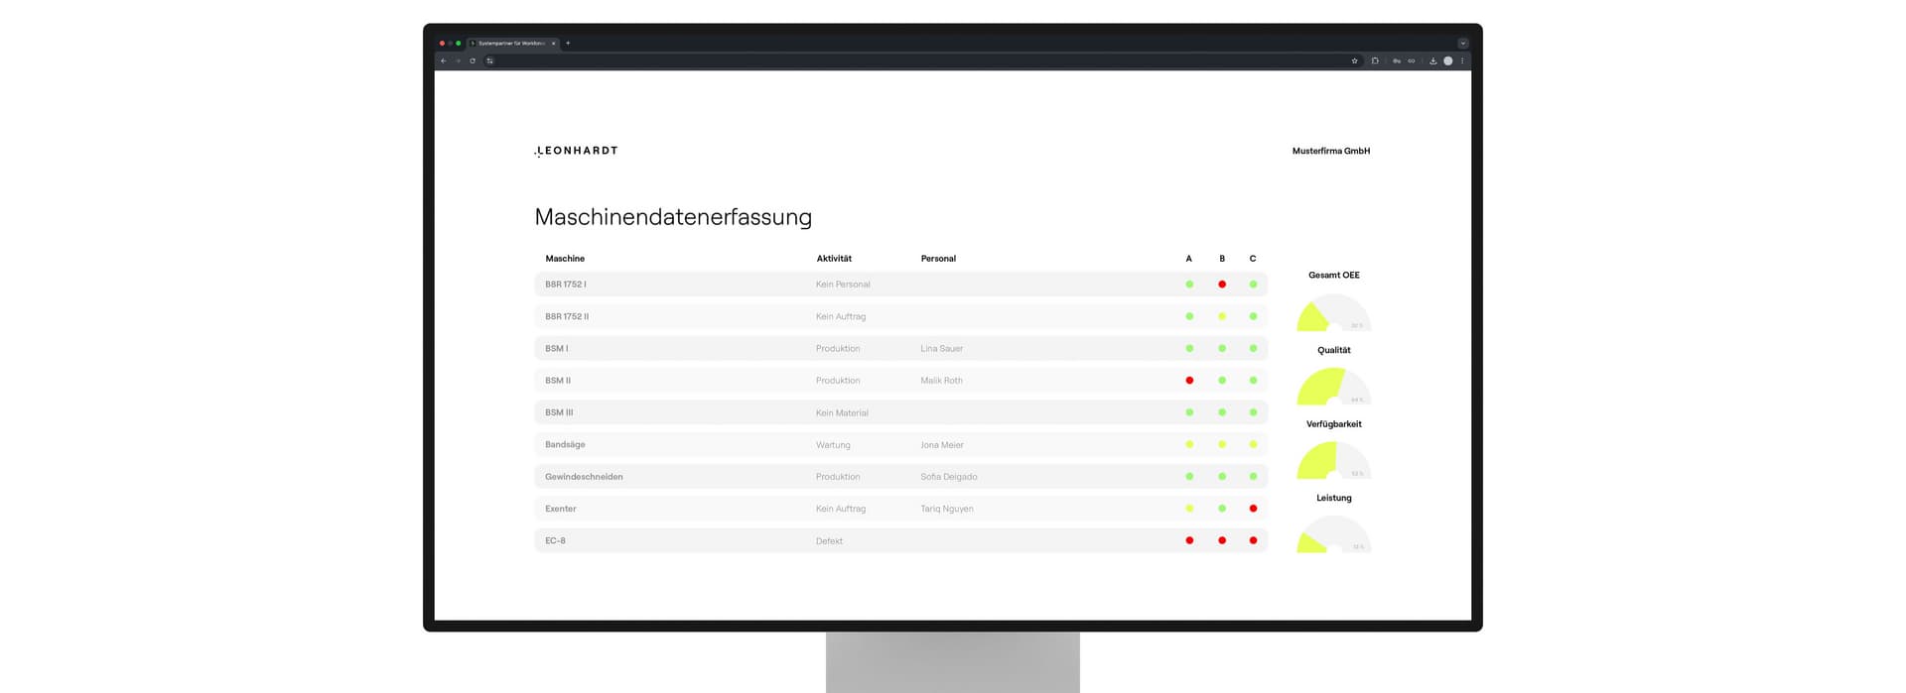Open a new browser tab
The height and width of the screenshot is (693, 1906).
click(568, 44)
